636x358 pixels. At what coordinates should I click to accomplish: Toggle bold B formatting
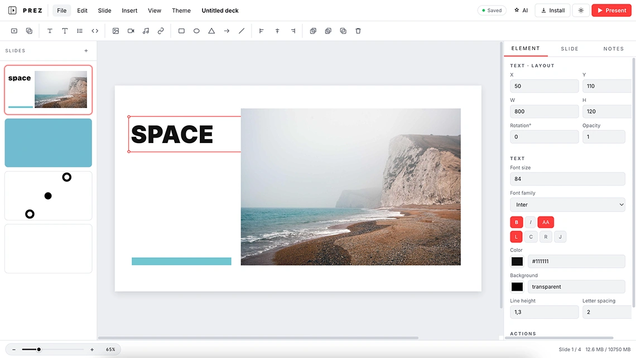[517, 222]
